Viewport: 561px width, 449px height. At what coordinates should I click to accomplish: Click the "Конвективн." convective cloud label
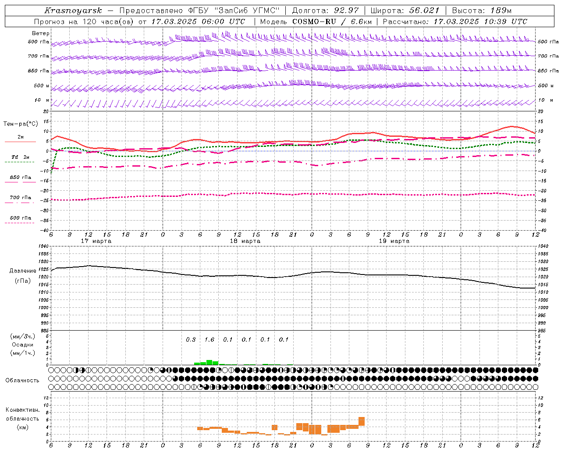tap(23, 410)
